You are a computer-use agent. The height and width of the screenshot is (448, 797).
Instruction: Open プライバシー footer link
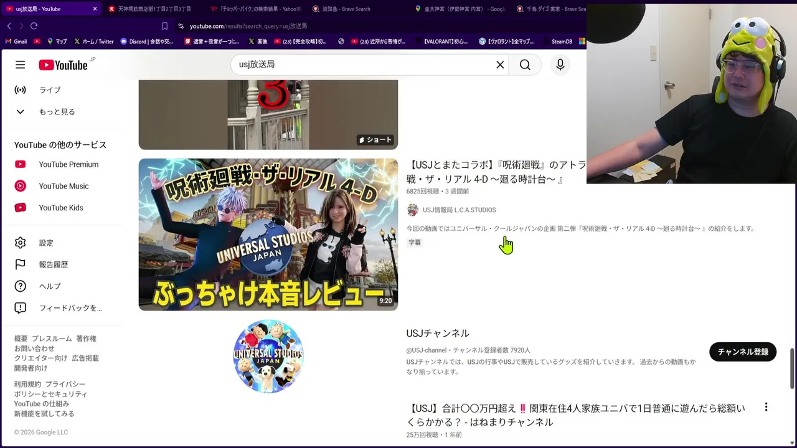65,385
